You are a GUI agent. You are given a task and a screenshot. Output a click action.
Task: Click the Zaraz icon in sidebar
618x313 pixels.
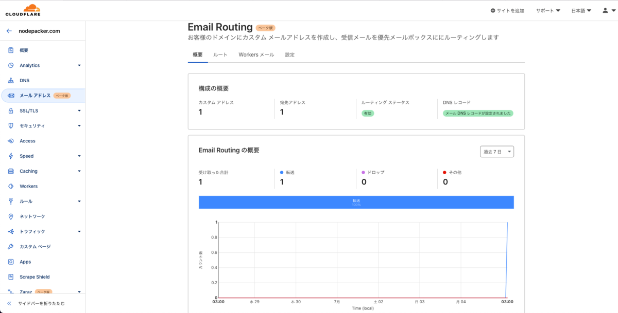pos(11,291)
